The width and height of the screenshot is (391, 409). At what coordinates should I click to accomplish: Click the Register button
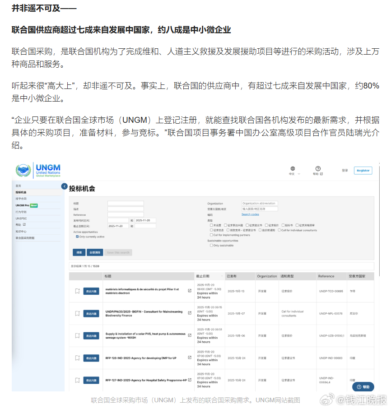pyautogui.click(x=363, y=170)
